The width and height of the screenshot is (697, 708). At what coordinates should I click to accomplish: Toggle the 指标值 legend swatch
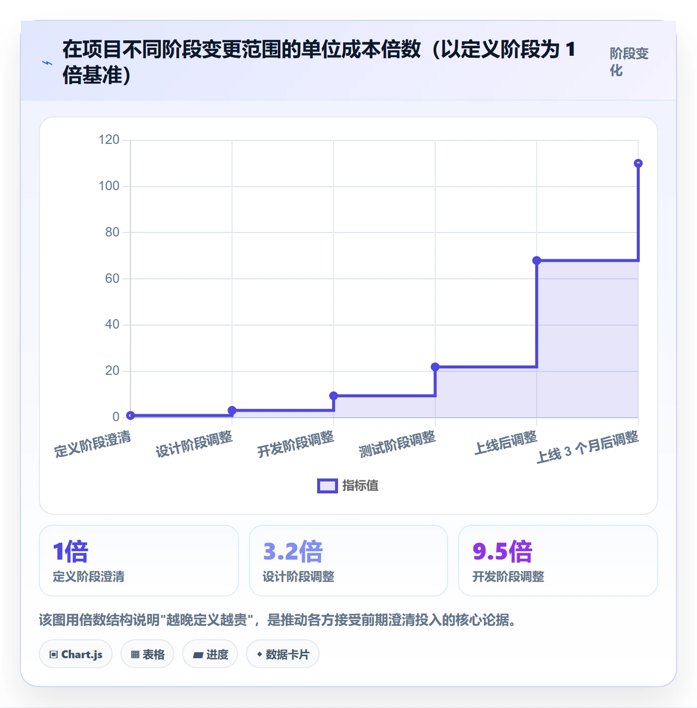(328, 486)
